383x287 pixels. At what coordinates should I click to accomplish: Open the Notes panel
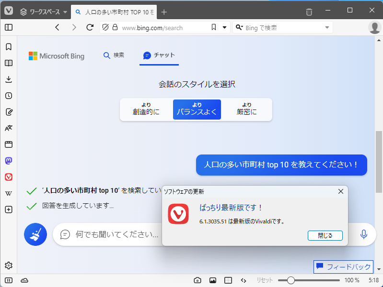[9, 112]
